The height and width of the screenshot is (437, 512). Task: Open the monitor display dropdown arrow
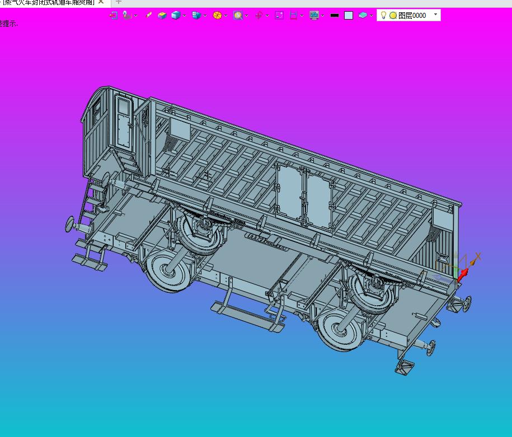point(323,16)
